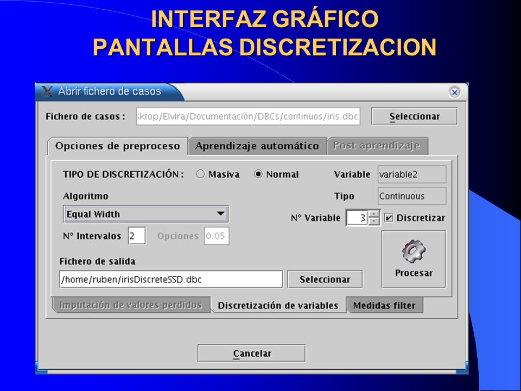Click the Algoritmo label
The image size is (521, 391).
tap(85, 196)
